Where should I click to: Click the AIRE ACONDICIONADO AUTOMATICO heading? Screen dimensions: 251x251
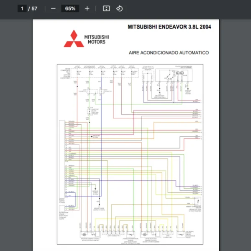click(169, 53)
